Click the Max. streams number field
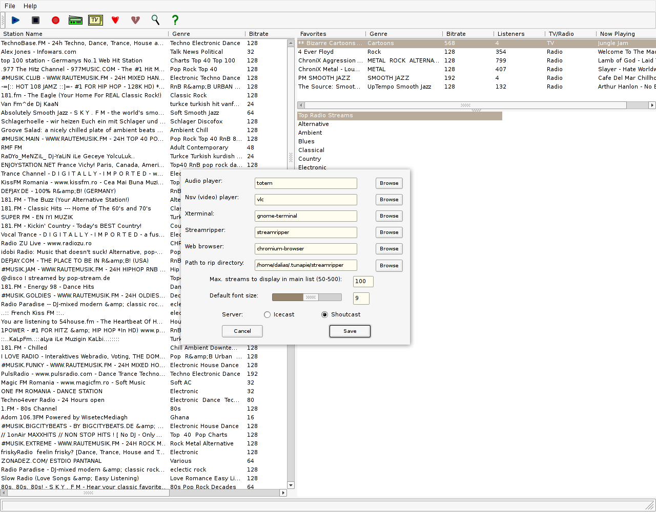 pos(363,282)
